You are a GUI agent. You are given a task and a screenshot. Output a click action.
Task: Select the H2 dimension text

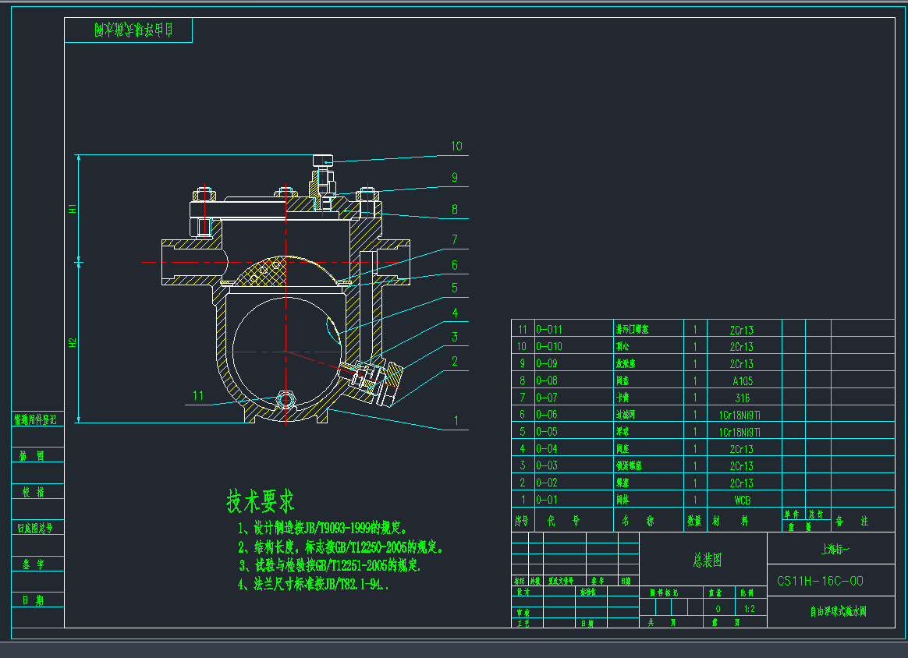click(72, 342)
